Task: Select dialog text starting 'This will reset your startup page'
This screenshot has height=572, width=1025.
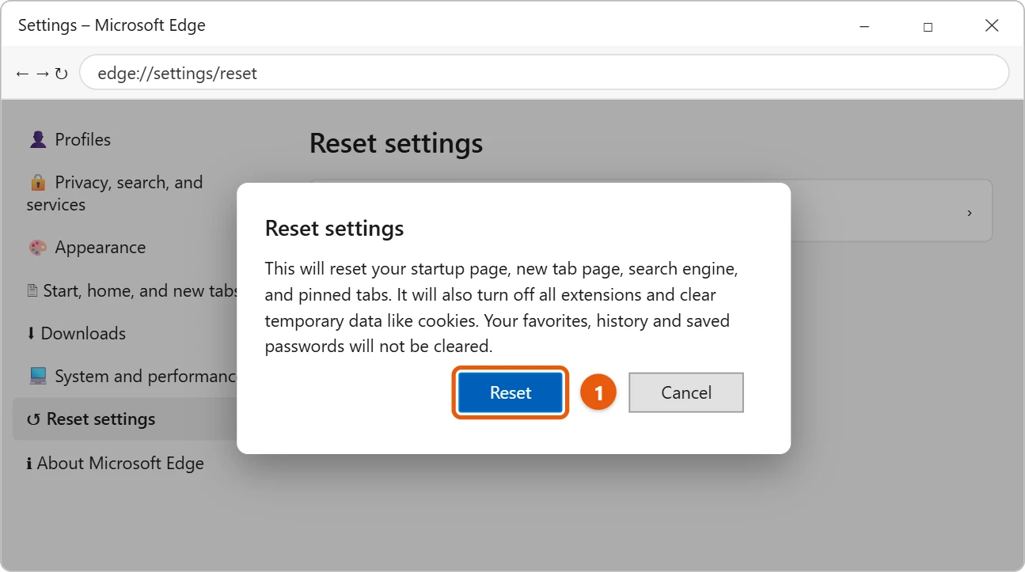Action: pyautogui.click(x=502, y=307)
